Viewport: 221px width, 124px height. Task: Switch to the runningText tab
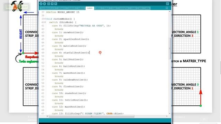[124, 8]
